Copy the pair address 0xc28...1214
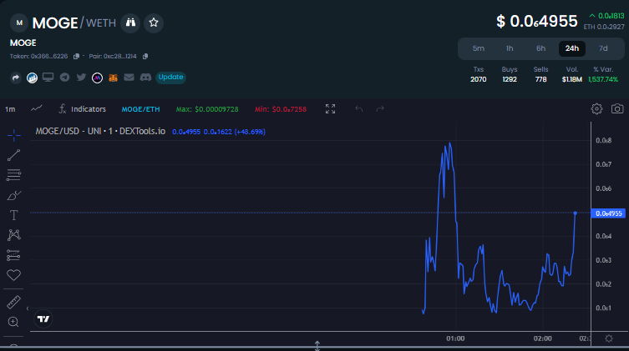 [x=145, y=57]
